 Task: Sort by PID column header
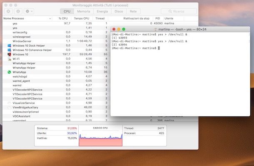(x=158, y=18)
